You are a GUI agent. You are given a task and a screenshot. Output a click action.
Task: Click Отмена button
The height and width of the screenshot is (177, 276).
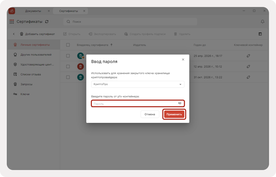(x=150, y=114)
